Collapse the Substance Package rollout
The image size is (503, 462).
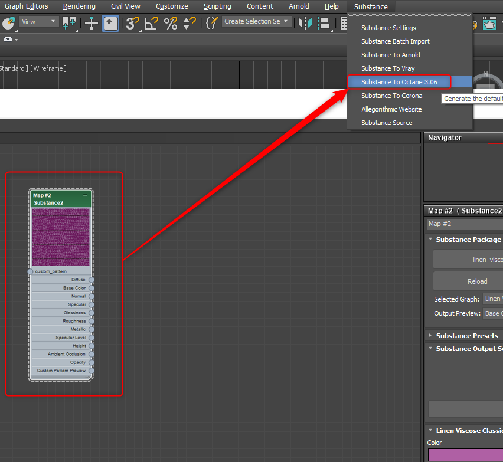pyautogui.click(x=468, y=240)
